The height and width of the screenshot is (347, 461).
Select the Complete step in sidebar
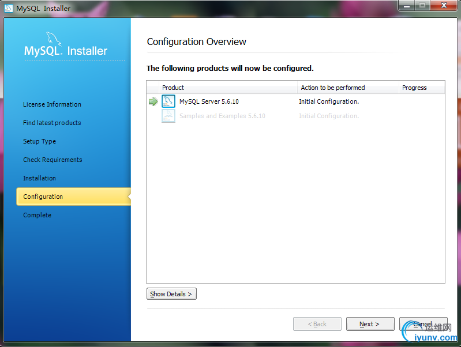click(37, 215)
